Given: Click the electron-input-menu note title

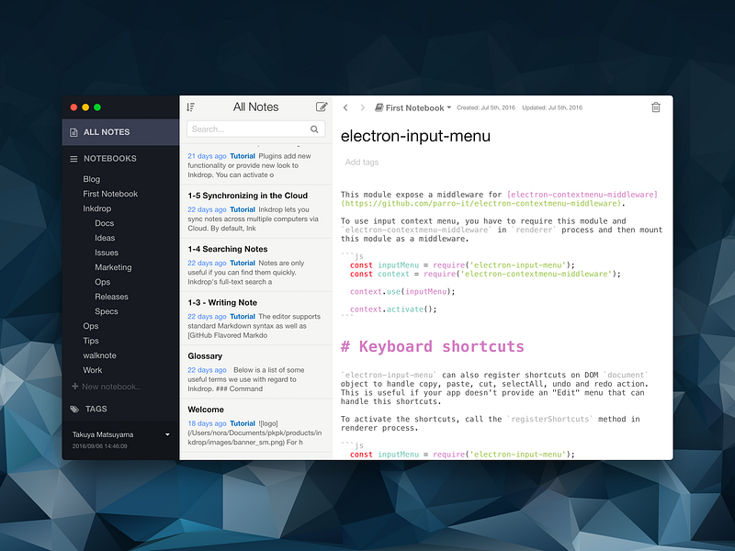Looking at the screenshot, I should click(415, 136).
